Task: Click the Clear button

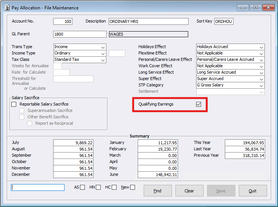Action: pos(189,191)
